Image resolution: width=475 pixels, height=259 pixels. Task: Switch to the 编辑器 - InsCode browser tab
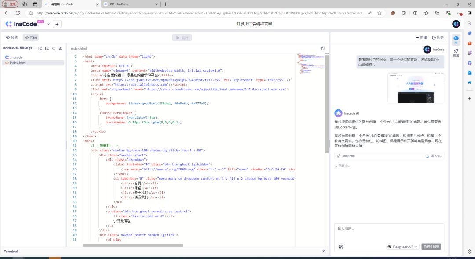pyautogui.click(x=71, y=4)
